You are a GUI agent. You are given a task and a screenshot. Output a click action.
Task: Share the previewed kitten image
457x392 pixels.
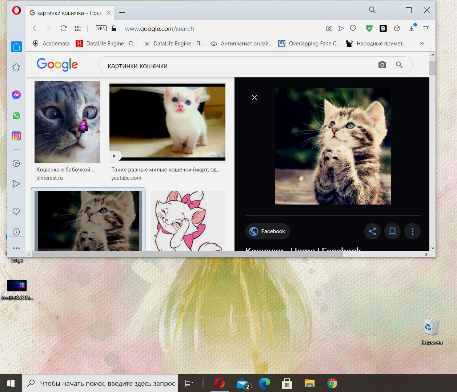[x=372, y=231]
